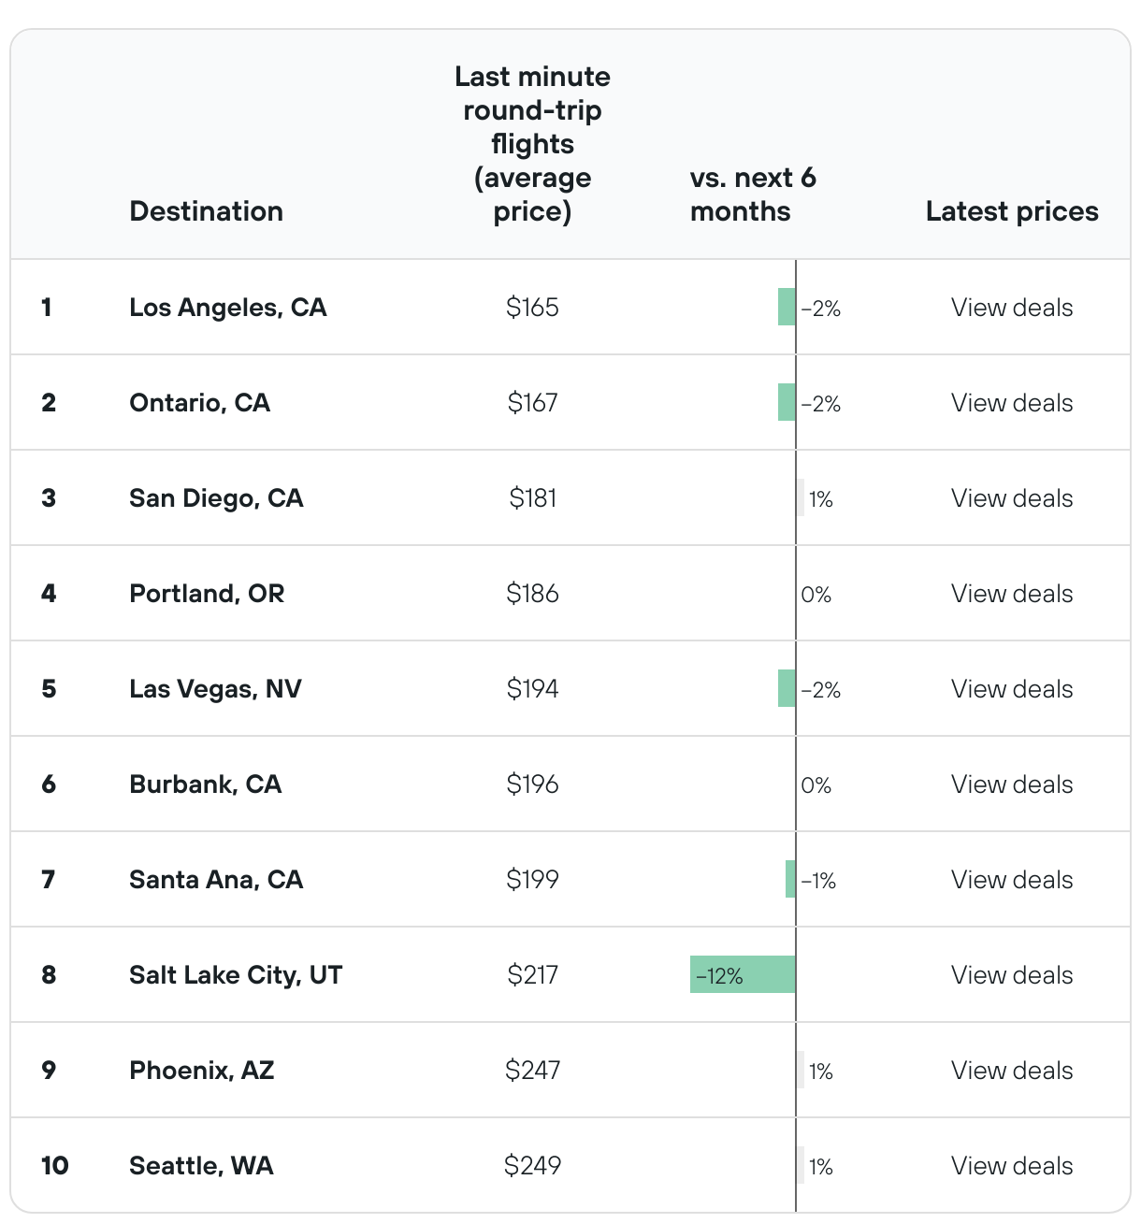Click the Latest prices column header

click(1011, 211)
